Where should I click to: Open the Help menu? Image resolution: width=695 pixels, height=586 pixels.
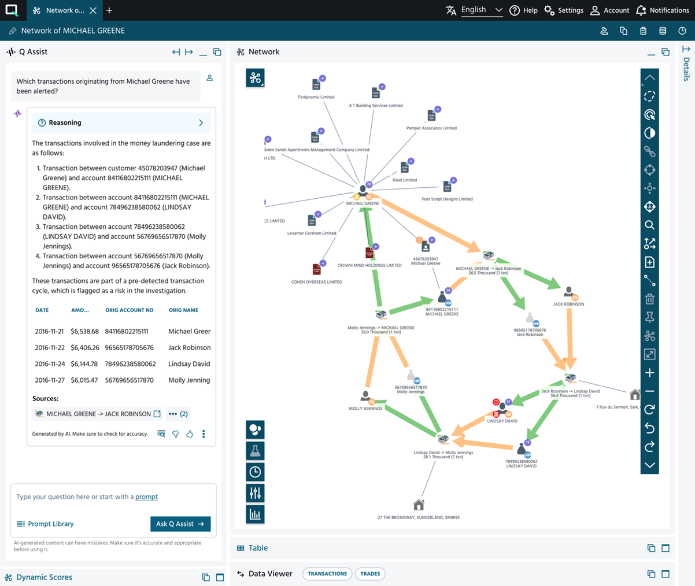click(x=523, y=10)
